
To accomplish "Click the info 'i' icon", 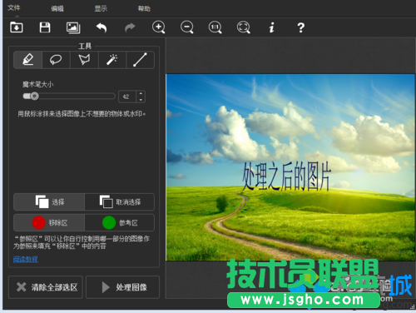I will 272,27.
